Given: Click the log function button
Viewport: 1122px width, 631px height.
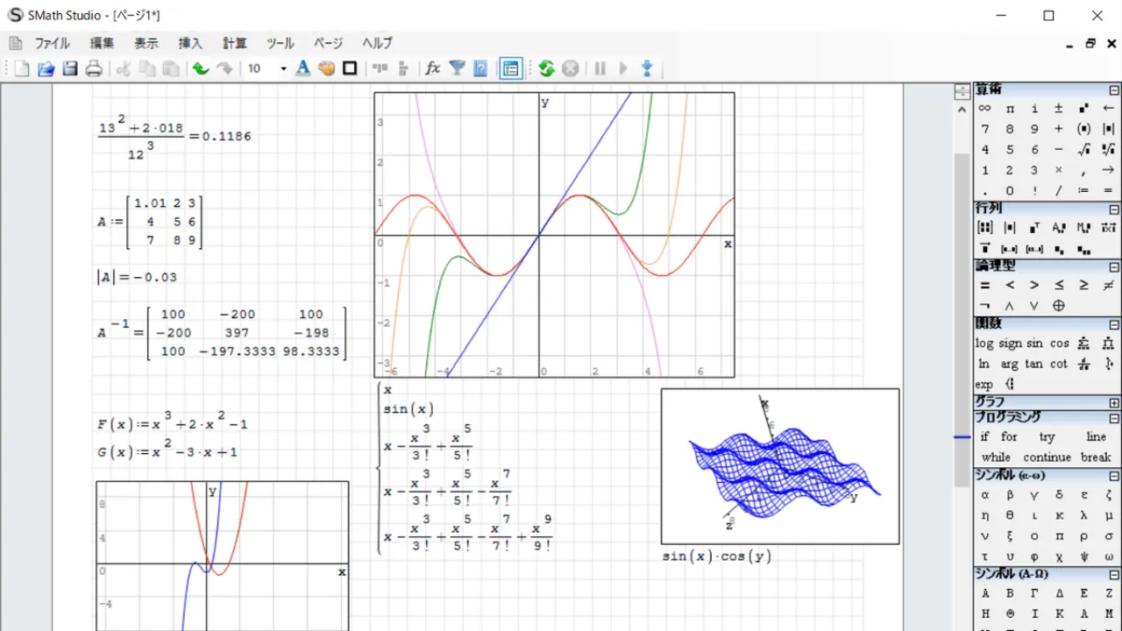Looking at the screenshot, I should coord(985,344).
